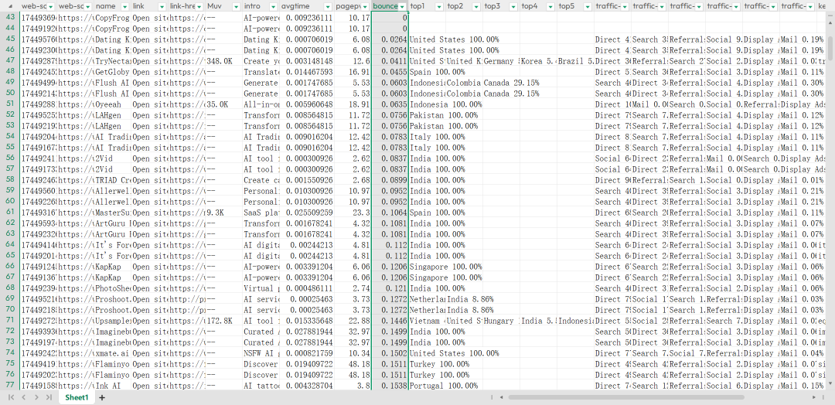835x405 pixels.
Task: Select Muv cell showing 348.0K
Action: (223, 61)
